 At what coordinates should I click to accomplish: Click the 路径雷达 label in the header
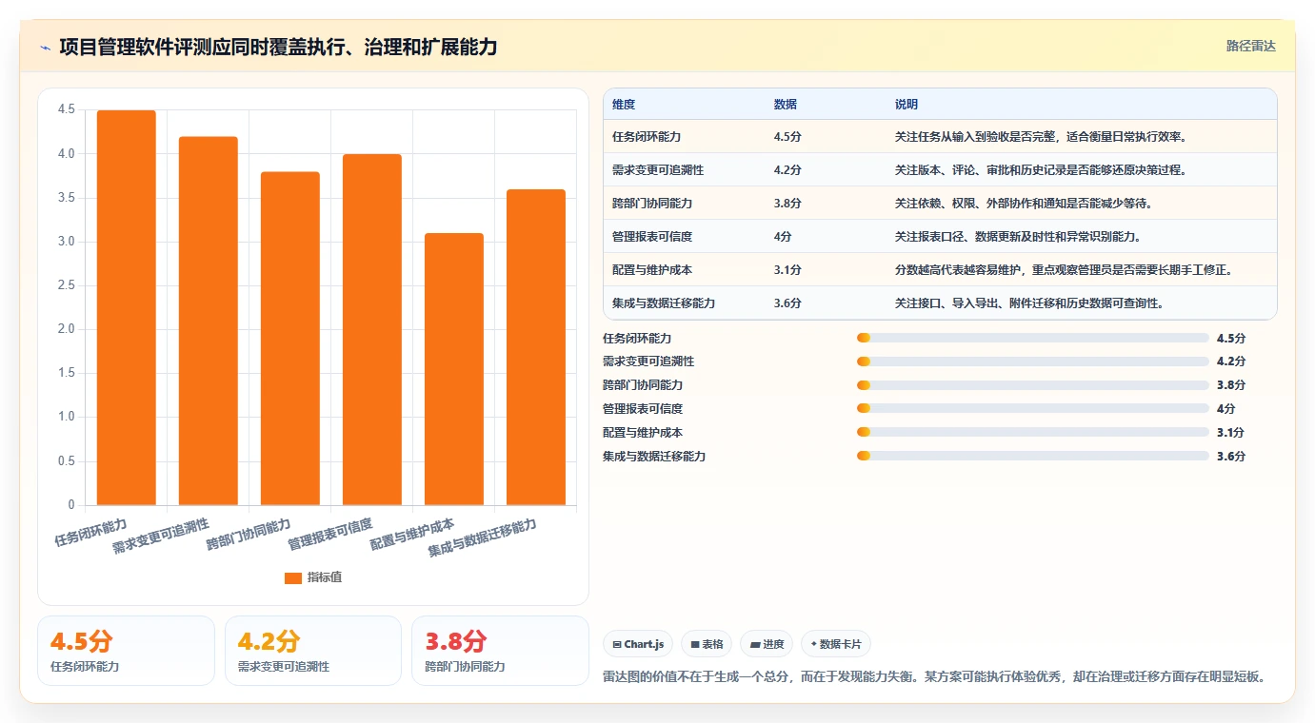coord(1250,46)
